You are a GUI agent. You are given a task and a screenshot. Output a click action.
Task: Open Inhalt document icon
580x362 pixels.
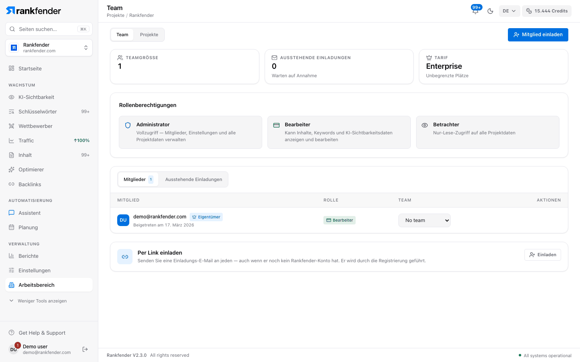click(x=11, y=155)
